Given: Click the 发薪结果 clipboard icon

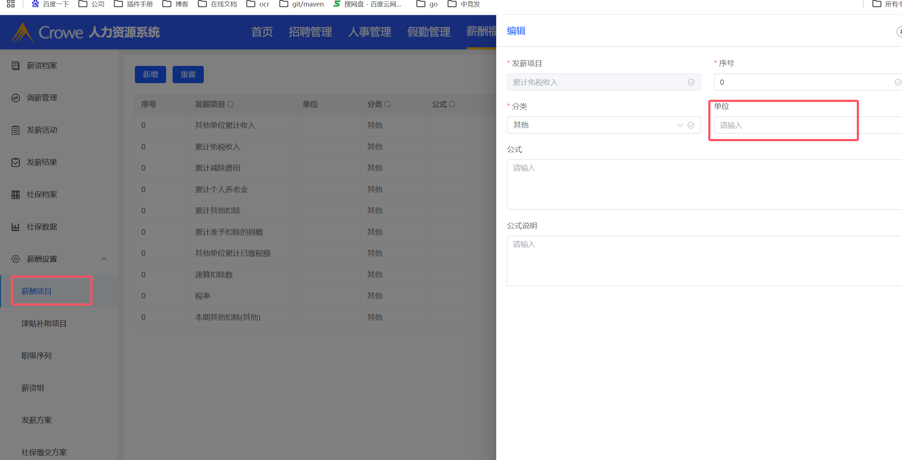Looking at the screenshot, I should pyautogui.click(x=15, y=162).
